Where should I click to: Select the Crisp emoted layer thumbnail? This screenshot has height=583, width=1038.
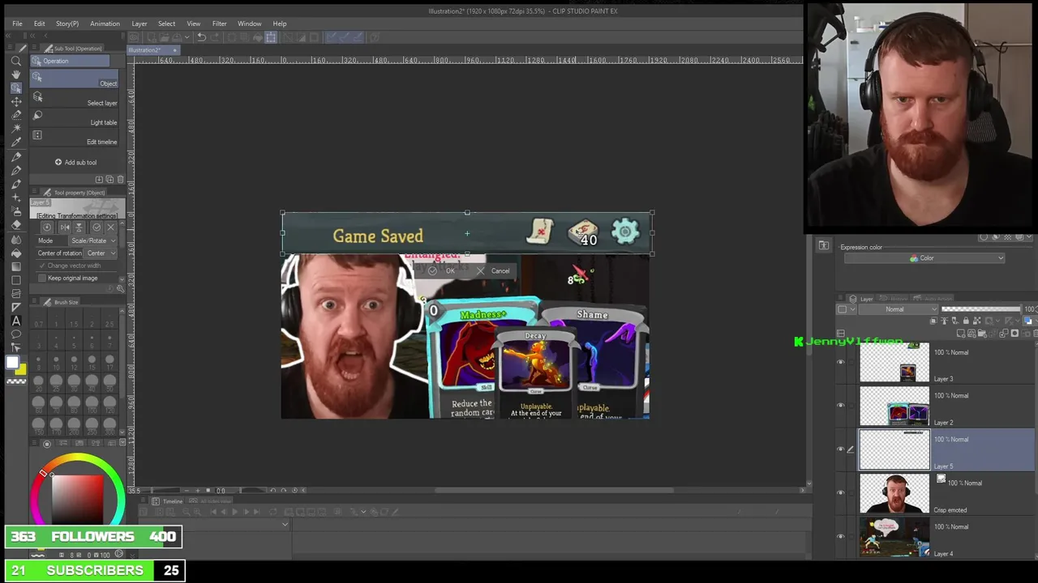pos(894,493)
